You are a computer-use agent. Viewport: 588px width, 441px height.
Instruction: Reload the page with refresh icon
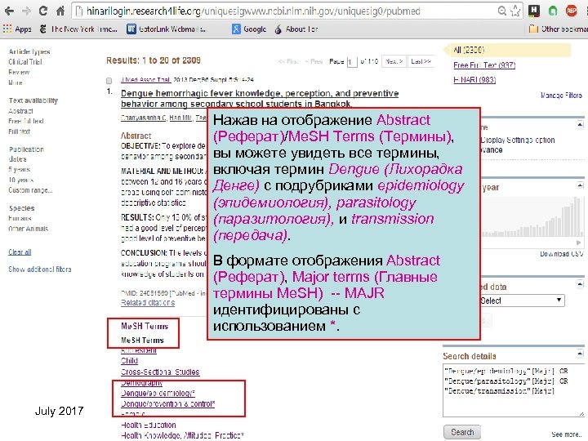pos(43,11)
